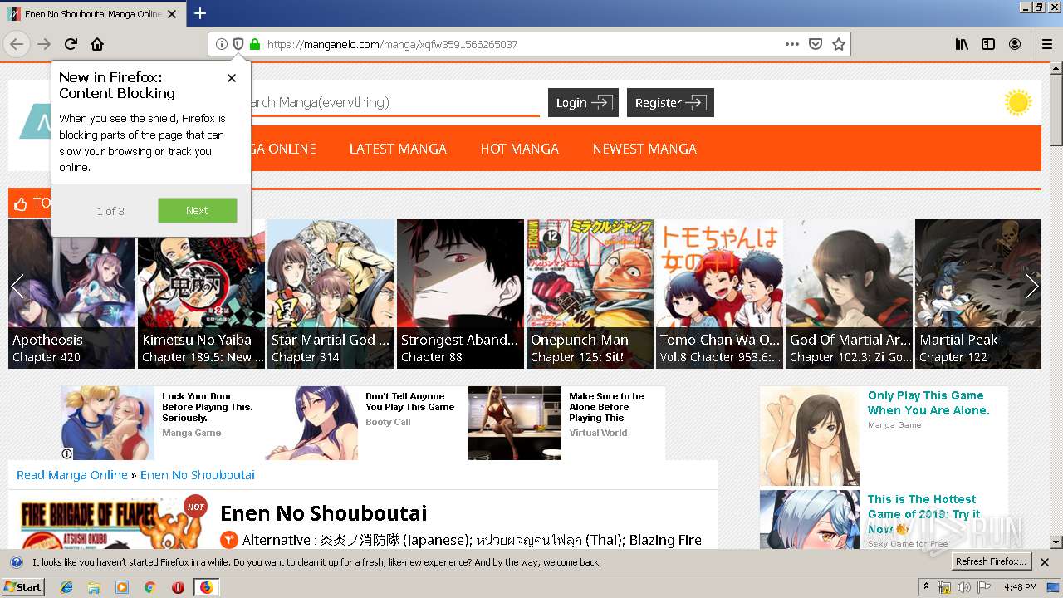Click the ad info icon
The width and height of the screenshot is (1063, 598).
pos(67,453)
